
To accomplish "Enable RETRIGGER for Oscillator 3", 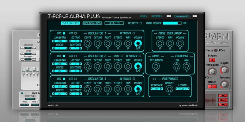I will coord(134,79).
